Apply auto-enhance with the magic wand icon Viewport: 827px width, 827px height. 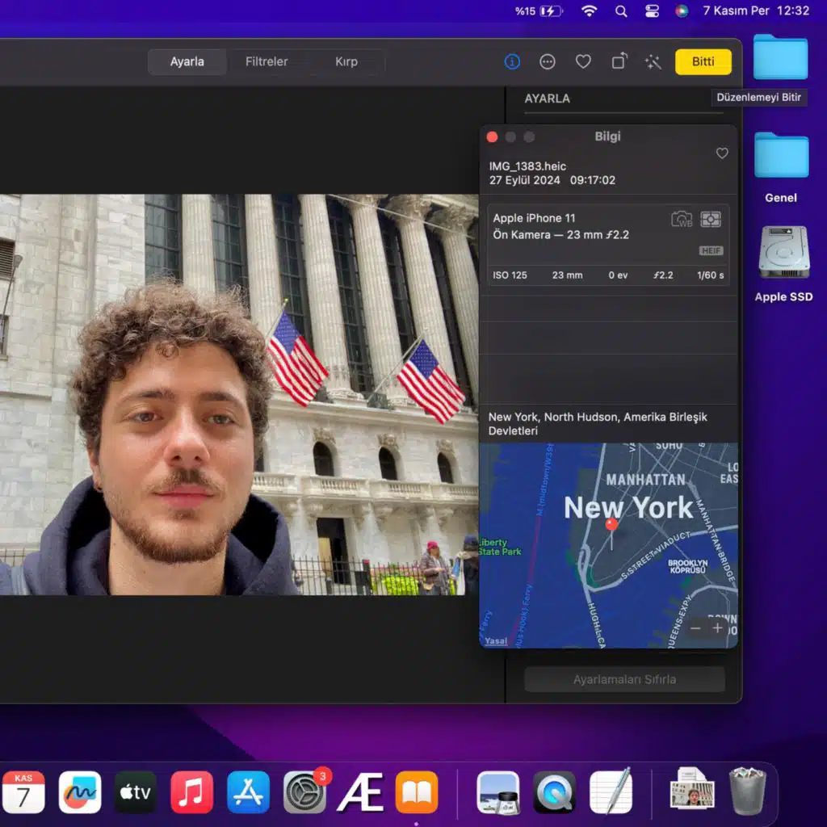[x=653, y=62]
